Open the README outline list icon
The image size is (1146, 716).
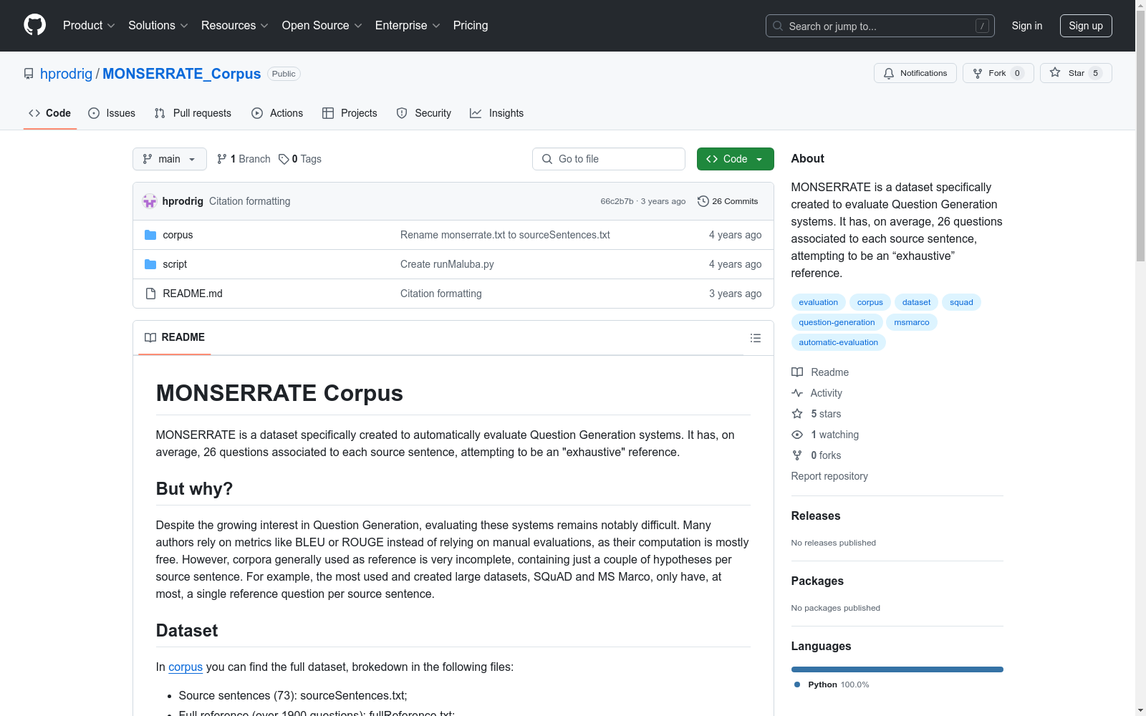tap(756, 338)
